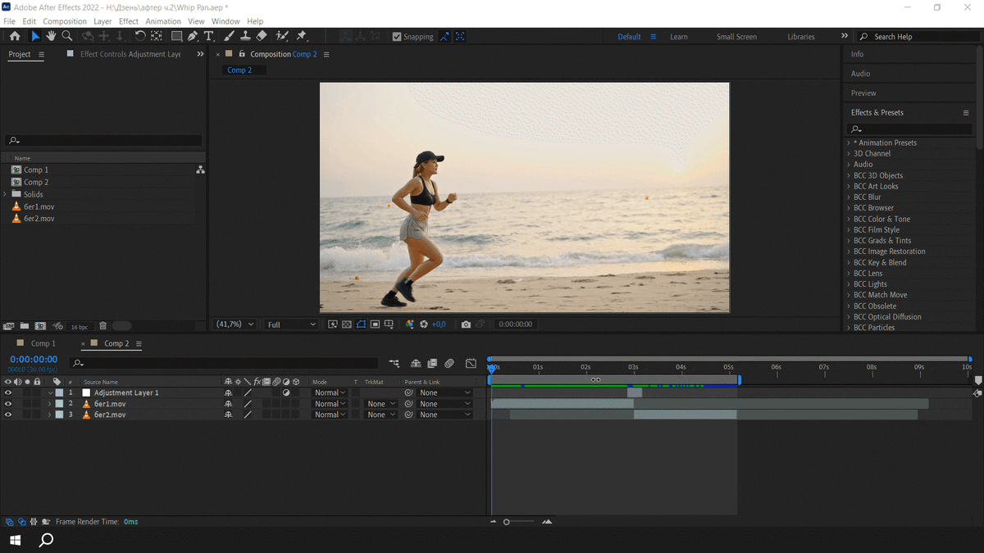Viewport: 984px width, 553px height.
Task: Click the Puppet Pin tool
Action: [301, 36]
